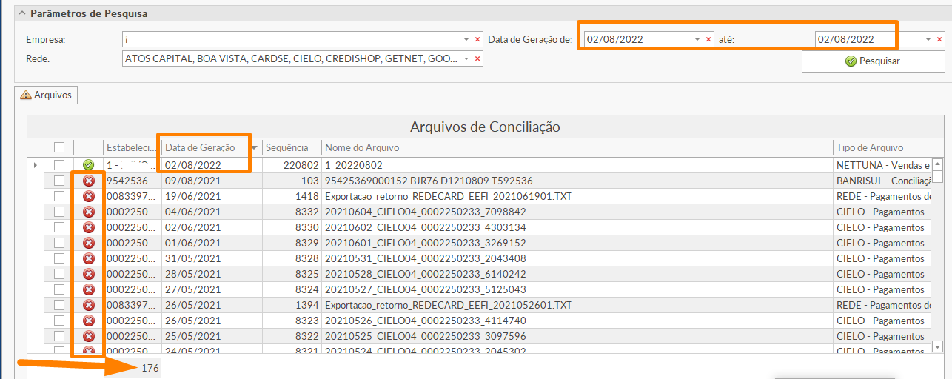Clear the Empresa field with red X
Screen dimensions: 952x379
pos(477,39)
